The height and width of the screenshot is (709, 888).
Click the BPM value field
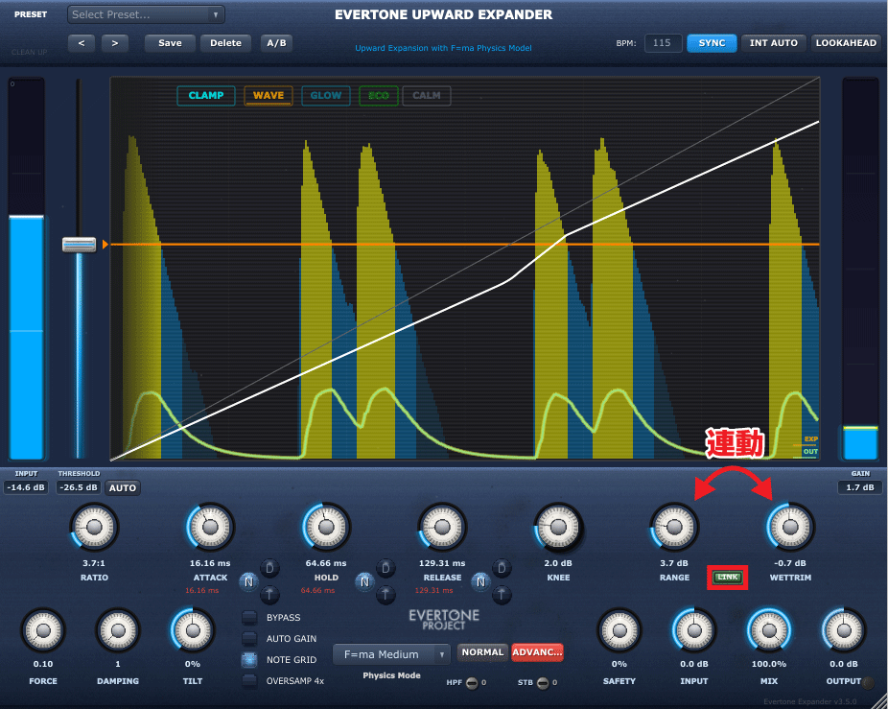point(663,43)
